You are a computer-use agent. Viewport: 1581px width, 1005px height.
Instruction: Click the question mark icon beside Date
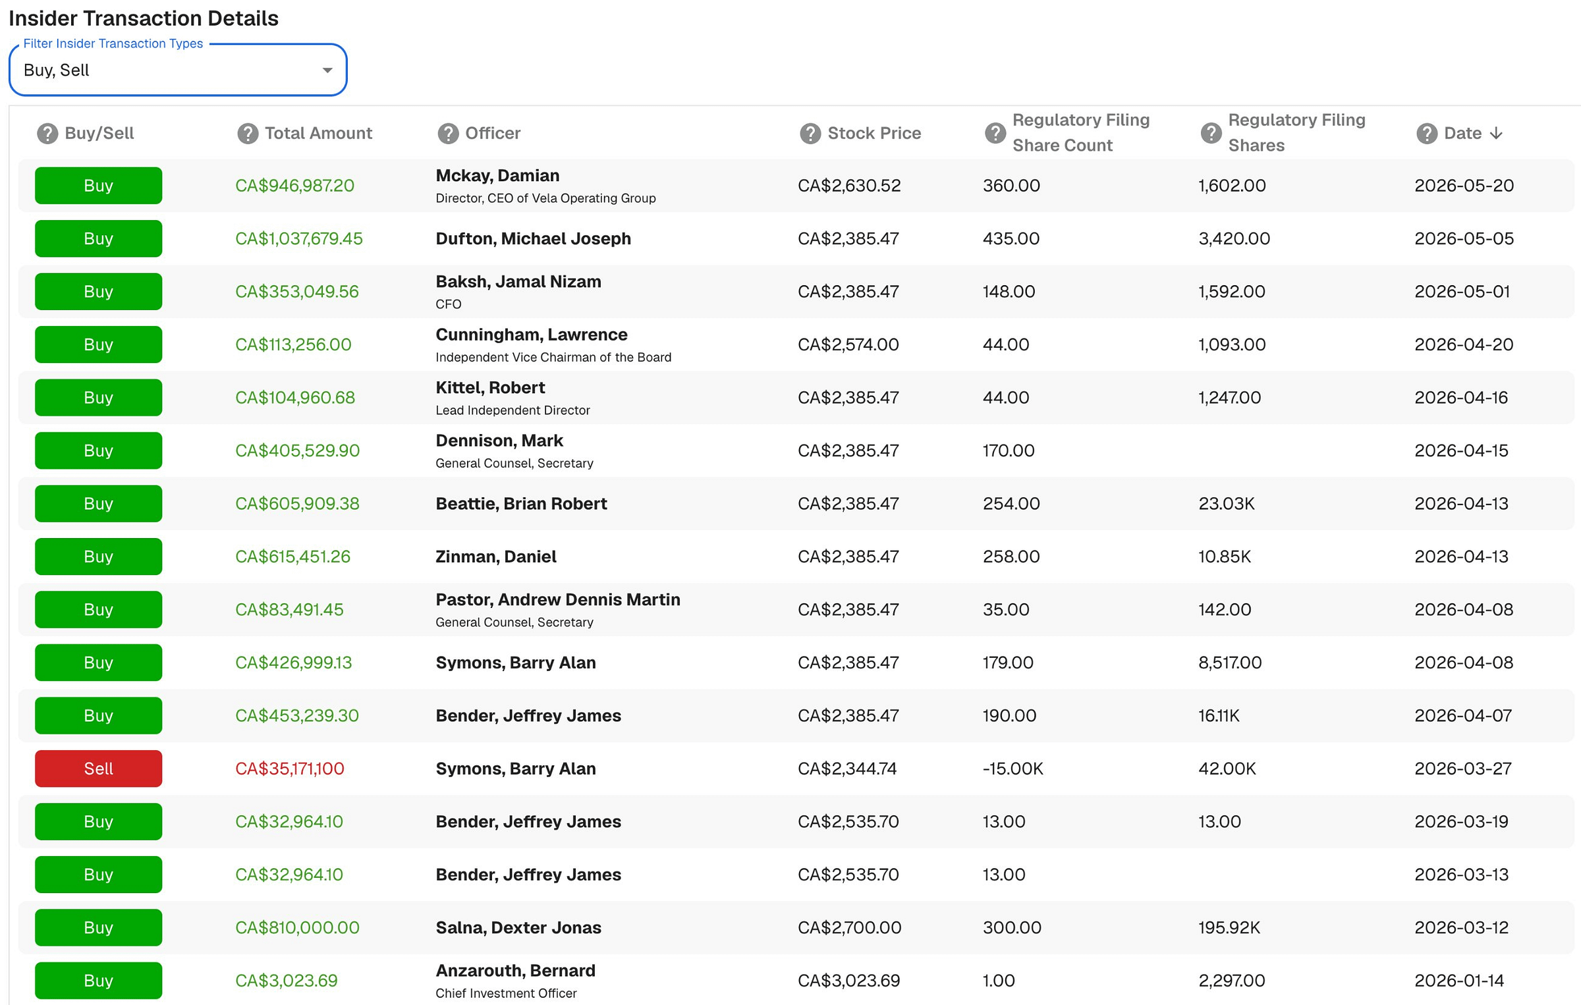(1427, 134)
